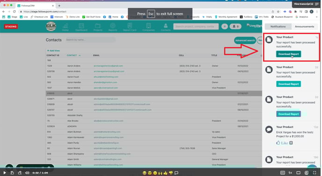The width and height of the screenshot is (322, 176).
Task: Toggle closed captions CC button
Action: pos(283,173)
